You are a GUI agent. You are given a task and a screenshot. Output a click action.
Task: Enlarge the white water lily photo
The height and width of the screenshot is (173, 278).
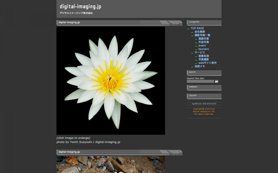click(111, 81)
